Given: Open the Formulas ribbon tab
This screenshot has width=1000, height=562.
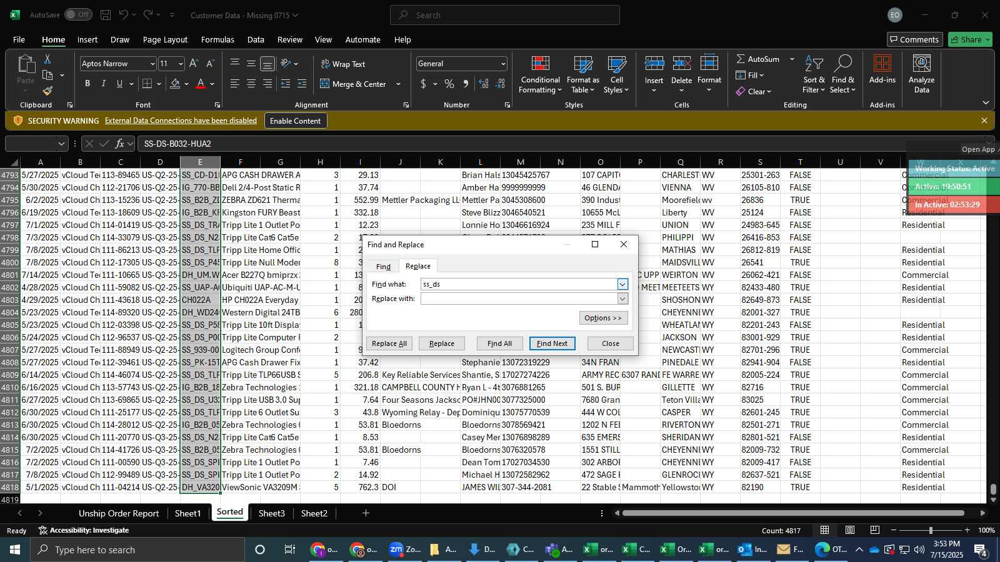Looking at the screenshot, I should pos(217,39).
